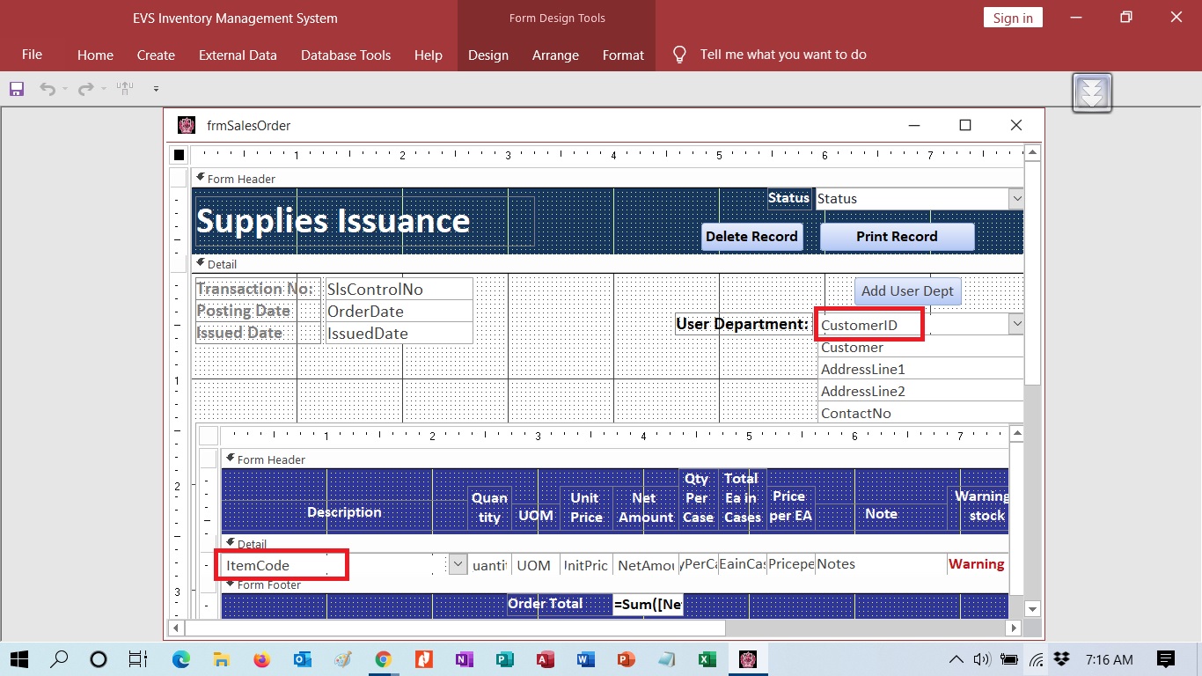Image resolution: width=1202 pixels, height=676 pixels.
Task: Open the ItemCode combo box dropdown
Action: coord(458,565)
